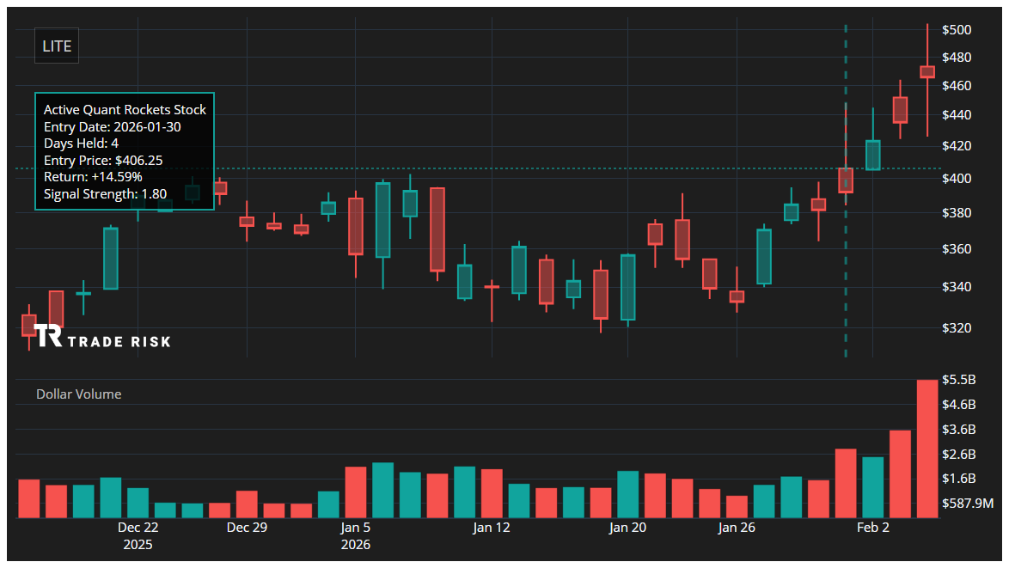This screenshot has height=568, width=1009.
Task: Click the final red candlestick near $470
Action: (x=927, y=71)
